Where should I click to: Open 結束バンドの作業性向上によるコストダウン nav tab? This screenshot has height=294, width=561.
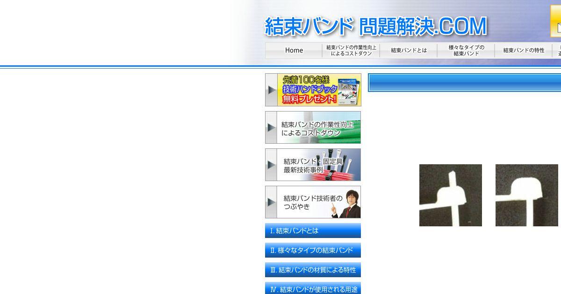point(351,50)
